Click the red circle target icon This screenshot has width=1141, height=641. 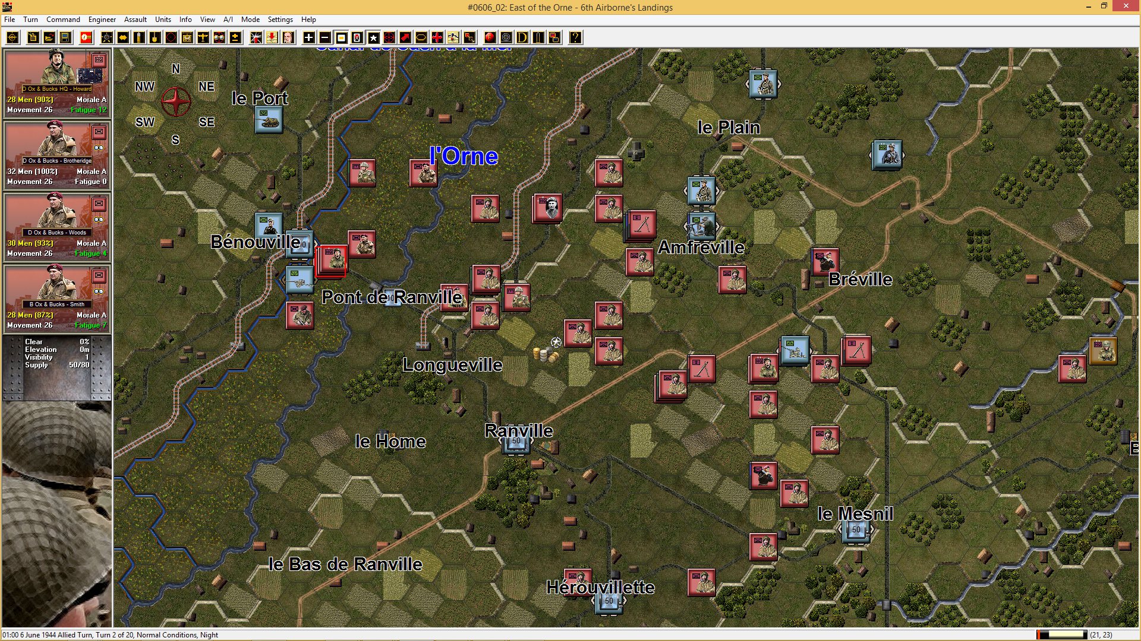[171, 37]
